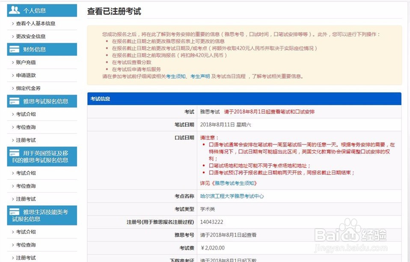Select the 财务信息 section header

click(x=42, y=49)
